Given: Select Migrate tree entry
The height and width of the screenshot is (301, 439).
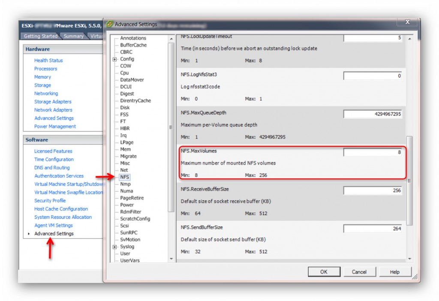Looking at the screenshot, I should (x=128, y=156).
